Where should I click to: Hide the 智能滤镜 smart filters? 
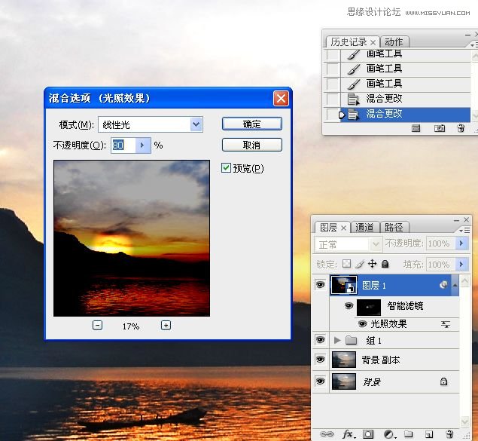pyautogui.click(x=349, y=306)
